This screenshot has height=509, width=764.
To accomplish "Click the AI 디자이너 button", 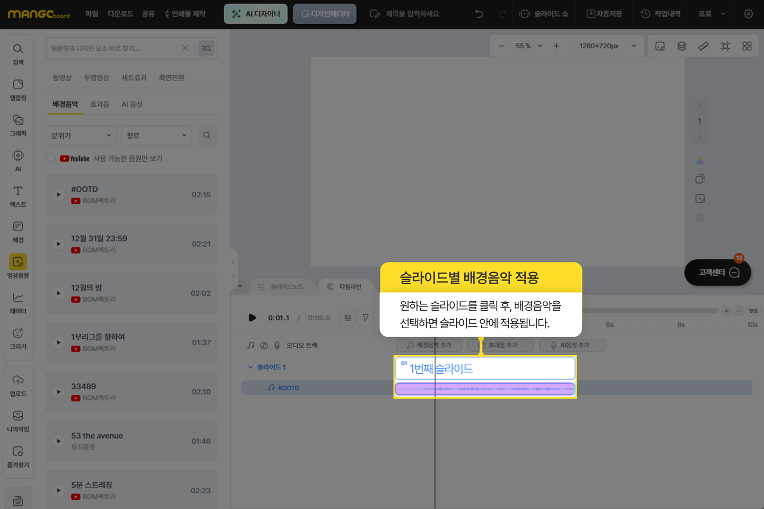I will pyautogui.click(x=256, y=14).
